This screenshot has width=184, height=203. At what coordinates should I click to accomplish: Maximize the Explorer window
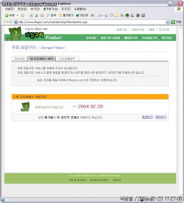[x=175, y=4]
